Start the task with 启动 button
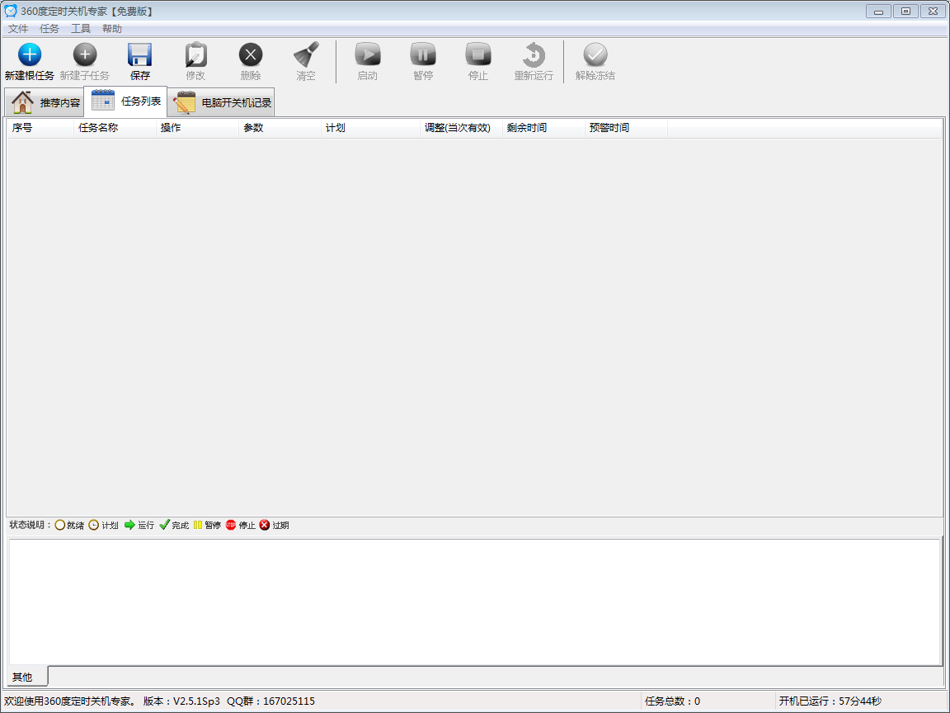This screenshot has width=950, height=713. (x=367, y=55)
